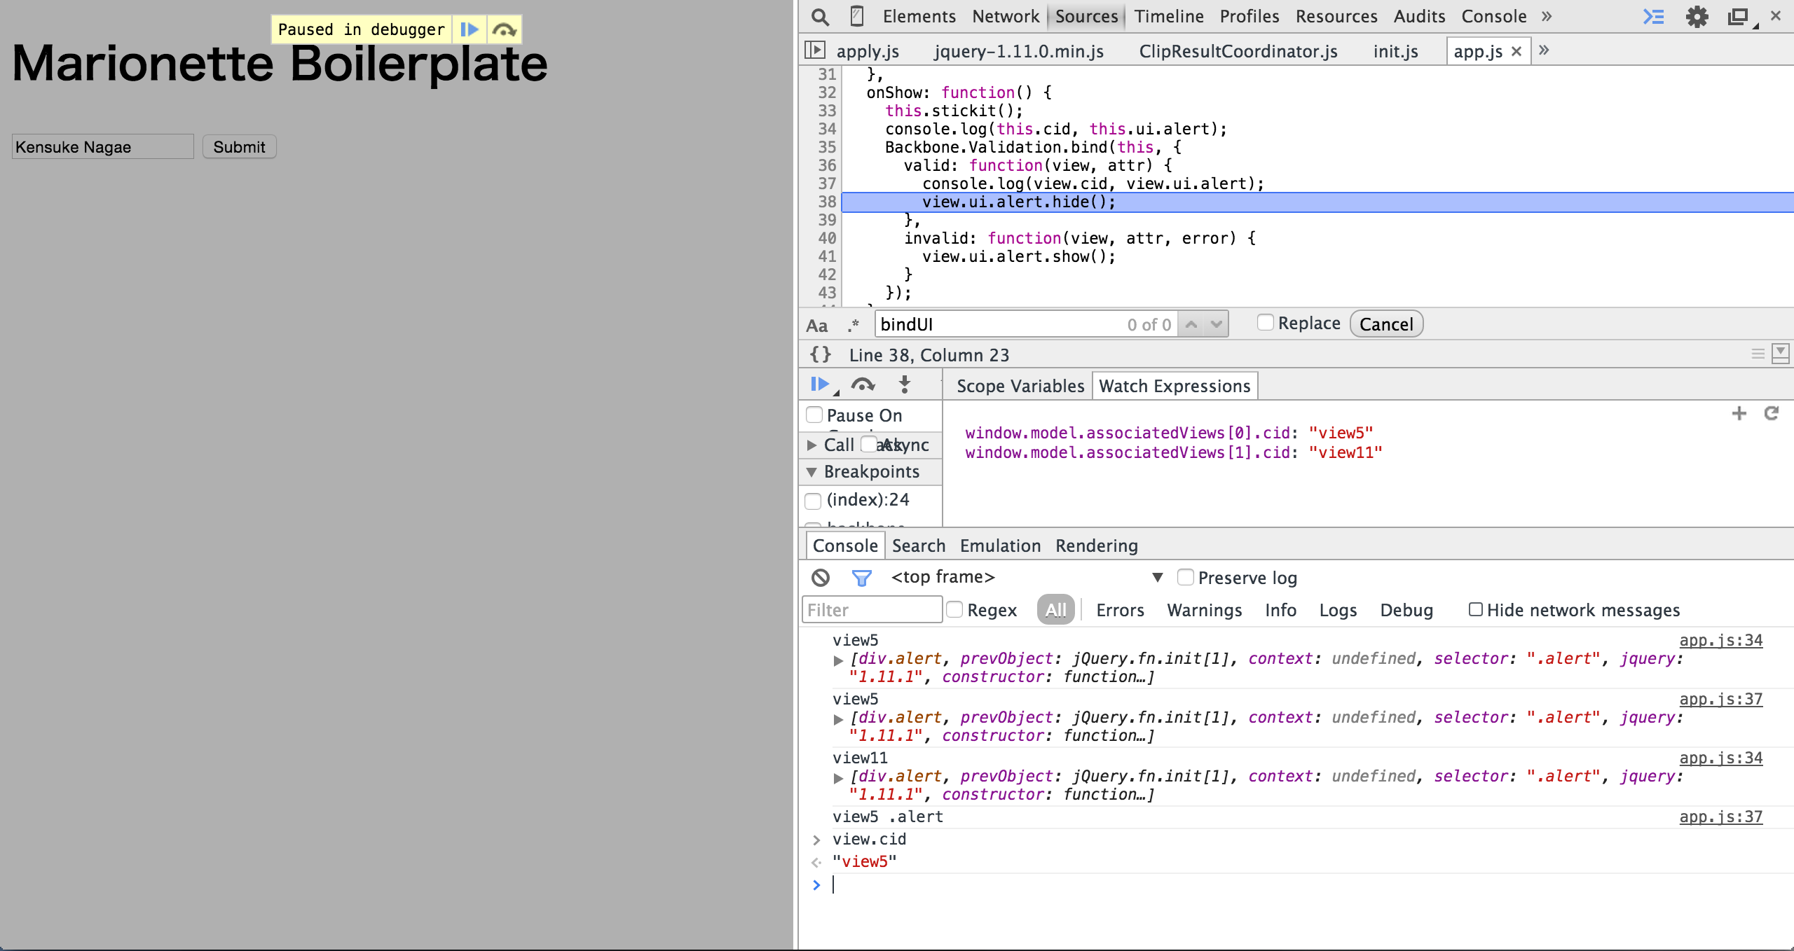Switch to the Watch Expressions tab

pyautogui.click(x=1173, y=385)
